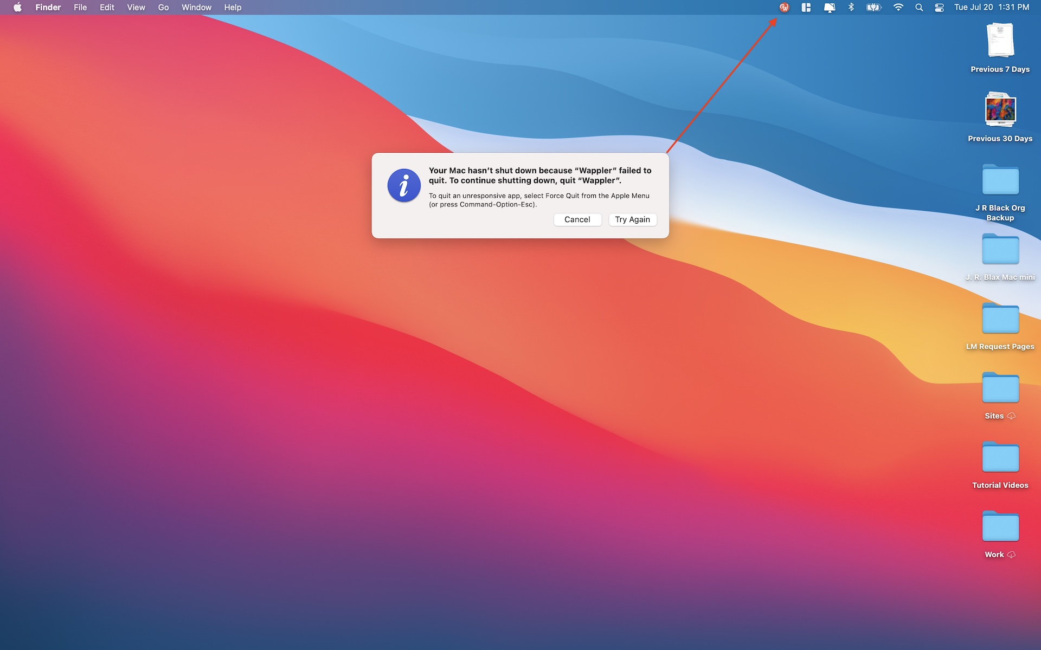Select the Sites folder icon
Screen dimensions: 1041x650
[1000, 388]
